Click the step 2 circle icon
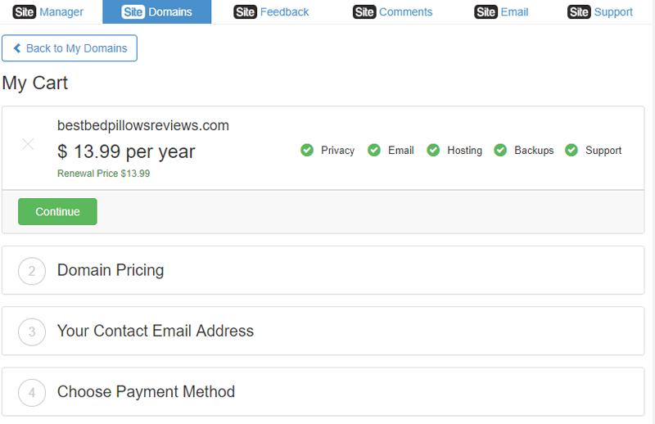655x424 pixels. coord(32,271)
